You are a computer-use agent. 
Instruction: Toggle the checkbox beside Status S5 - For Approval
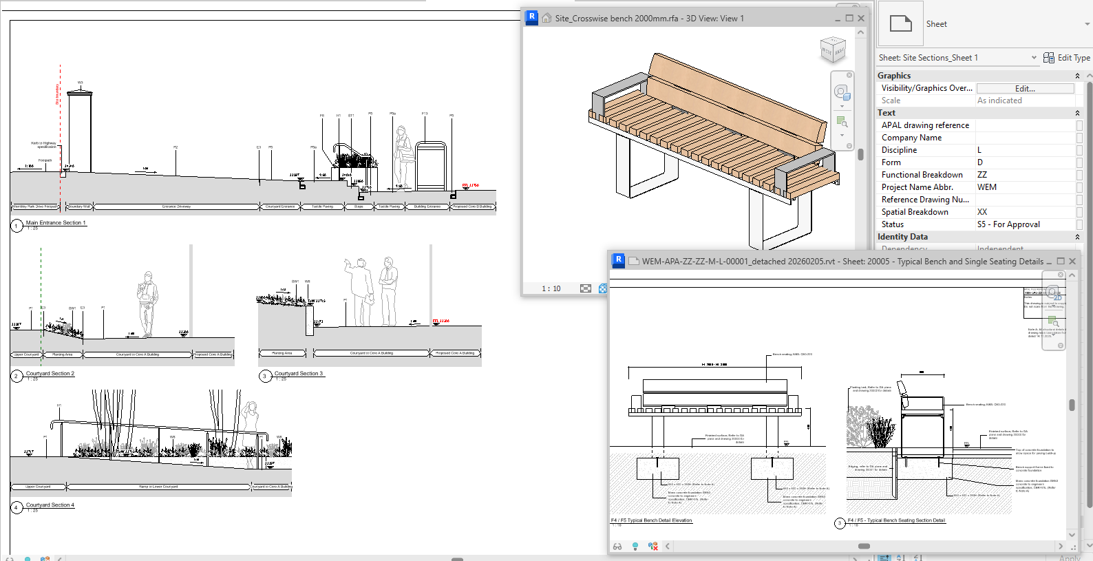(x=1079, y=224)
